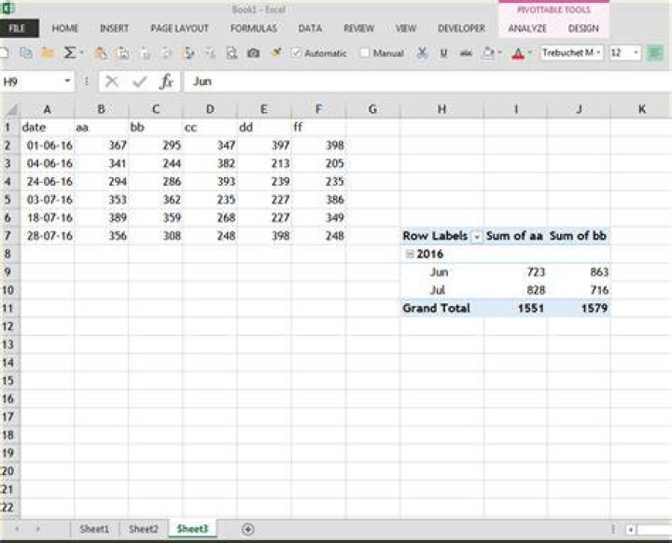Image resolution: width=672 pixels, height=543 pixels.
Task: Click the Grand Total value 1579
Action: 579,308
